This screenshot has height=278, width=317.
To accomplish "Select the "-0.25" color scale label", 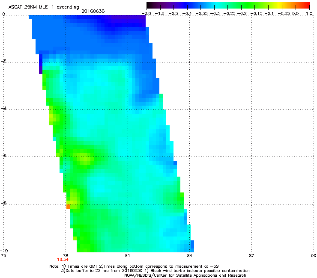I will [x=230, y=14].
